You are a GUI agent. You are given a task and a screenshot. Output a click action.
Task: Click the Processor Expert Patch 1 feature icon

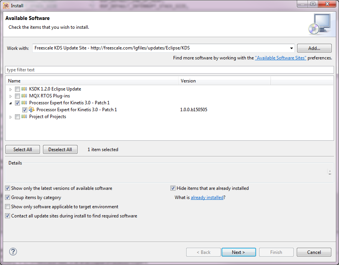click(x=31, y=110)
